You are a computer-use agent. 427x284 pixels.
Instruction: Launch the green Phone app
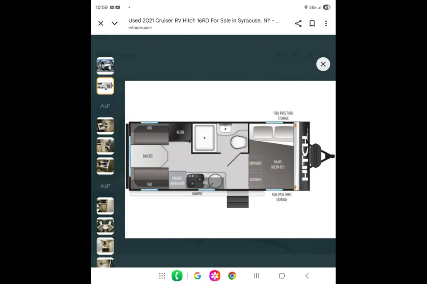click(177, 276)
